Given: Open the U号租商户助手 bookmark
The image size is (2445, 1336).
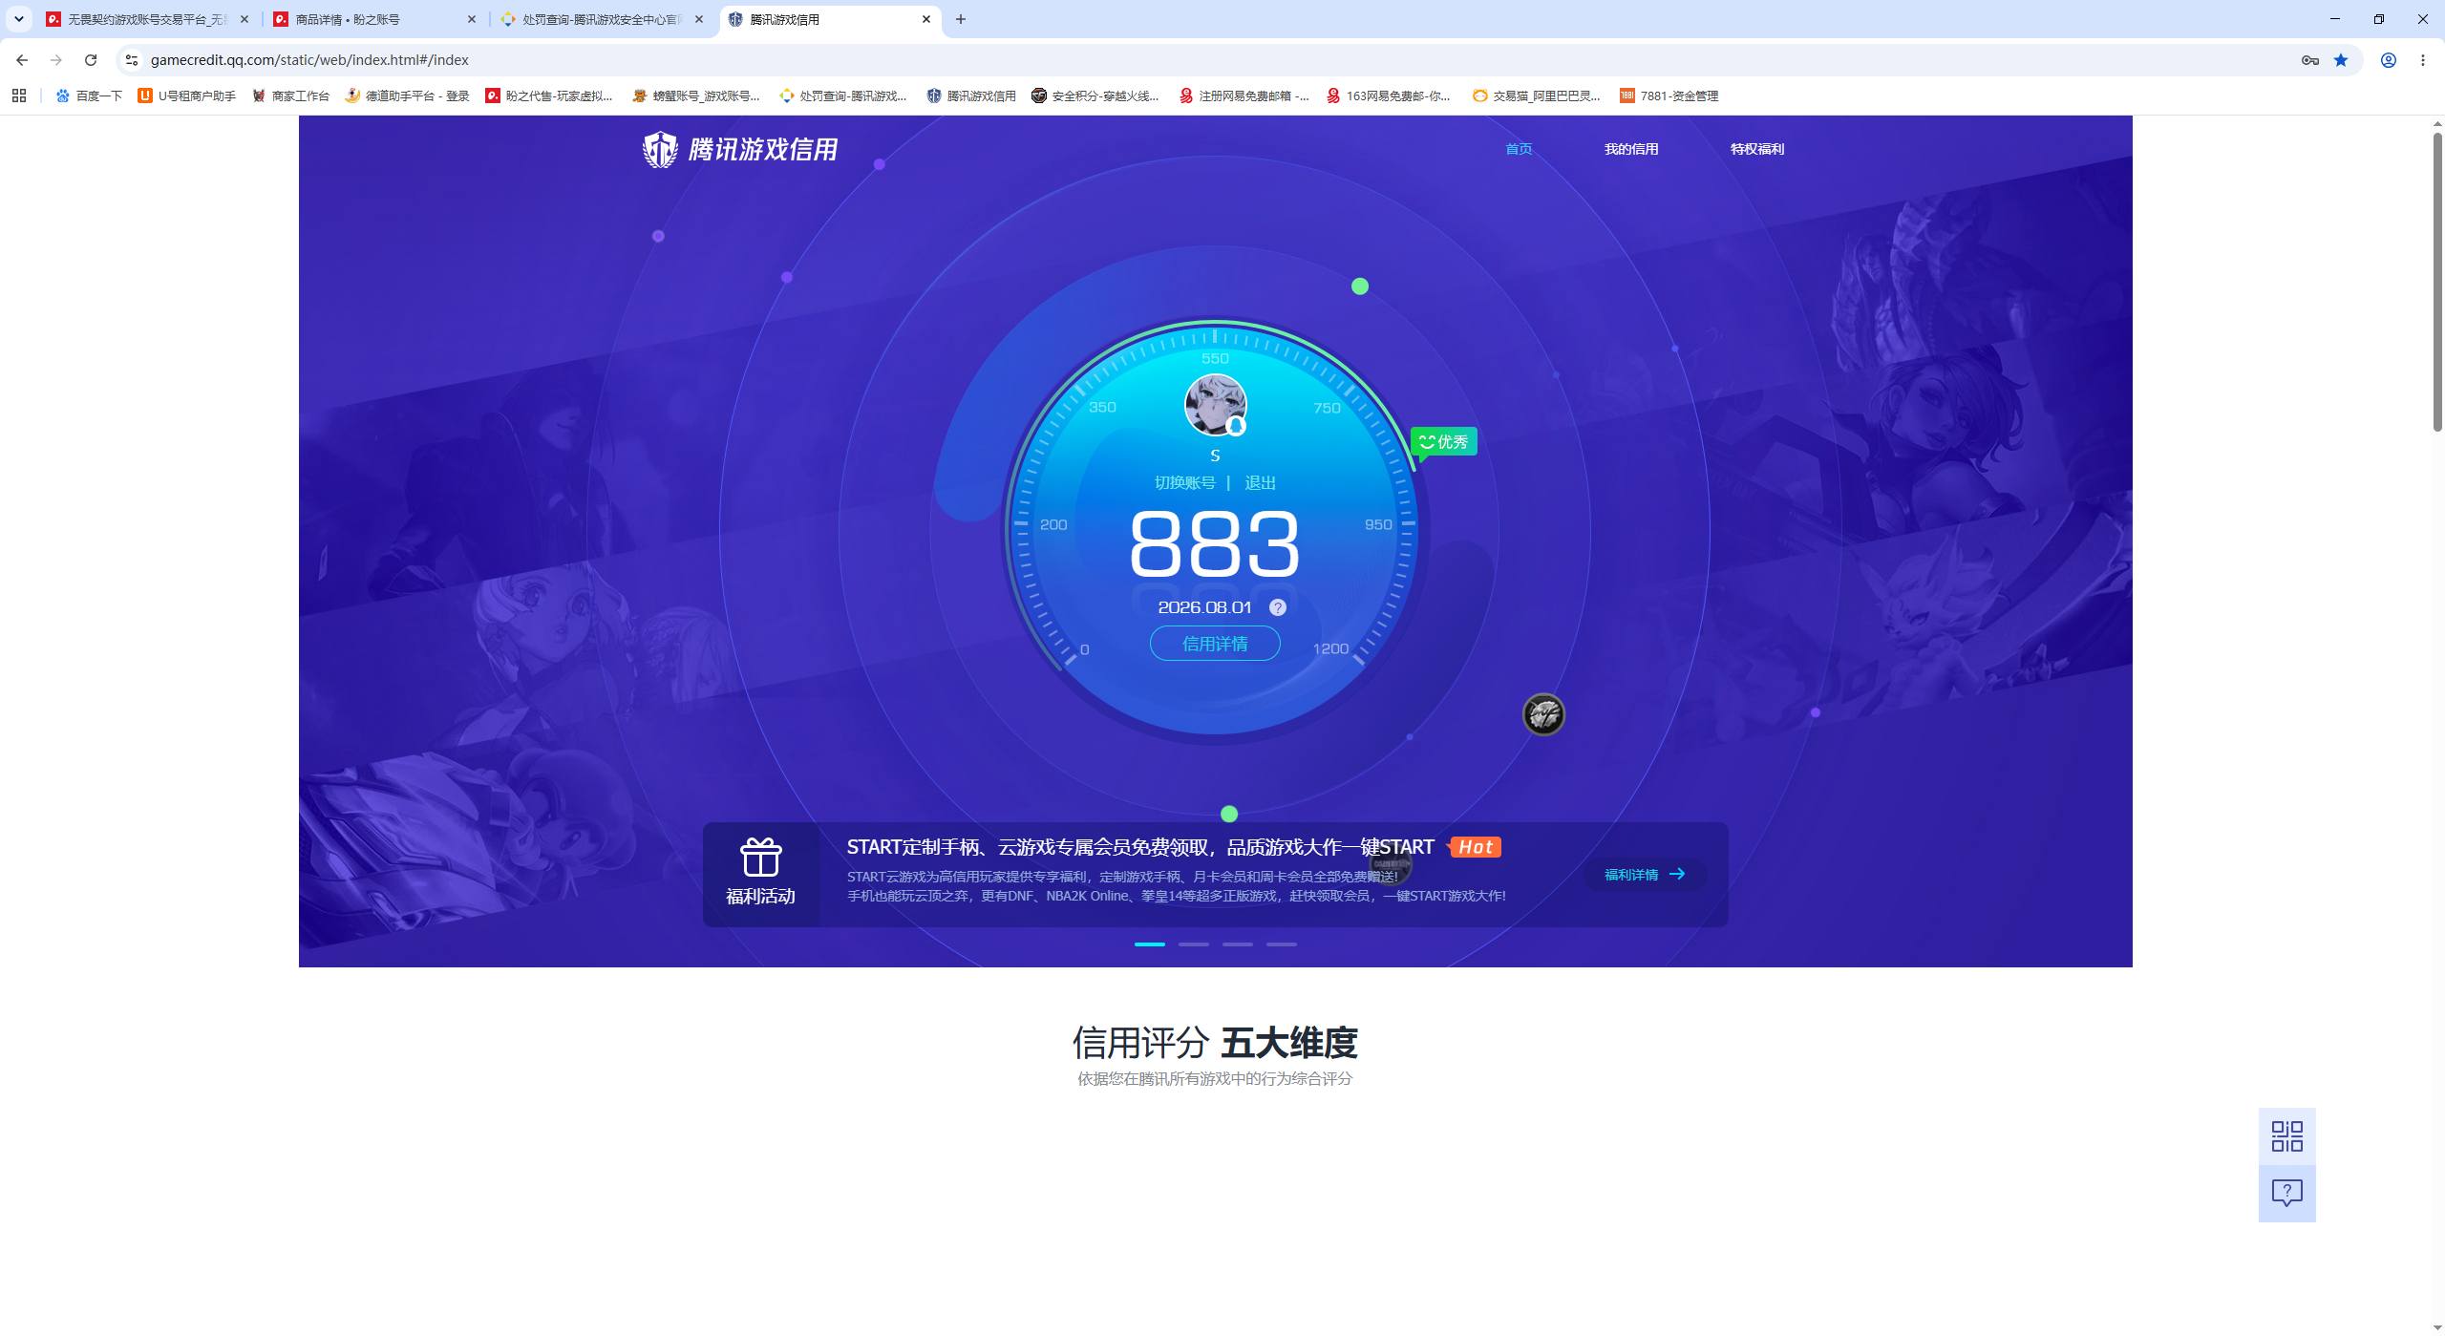Looking at the screenshot, I should pyautogui.click(x=187, y=95).
